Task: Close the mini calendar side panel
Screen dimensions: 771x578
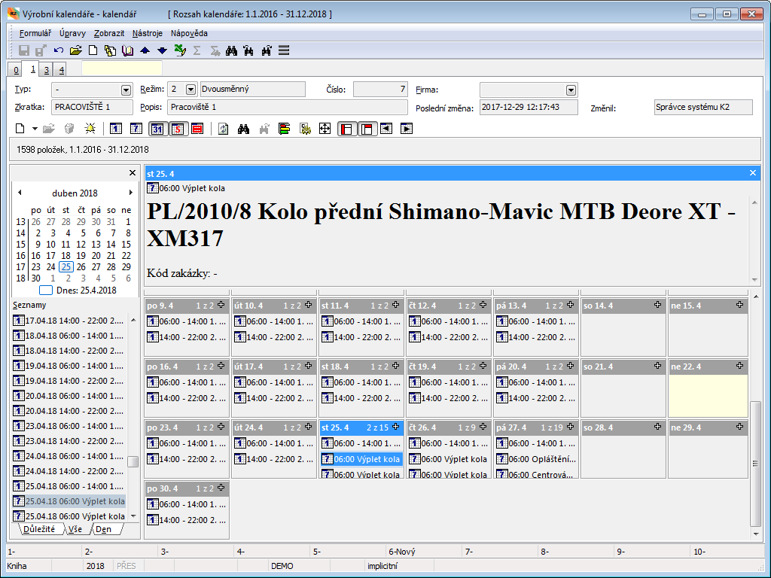Action: pyautogui.click(x=132, y=173)
